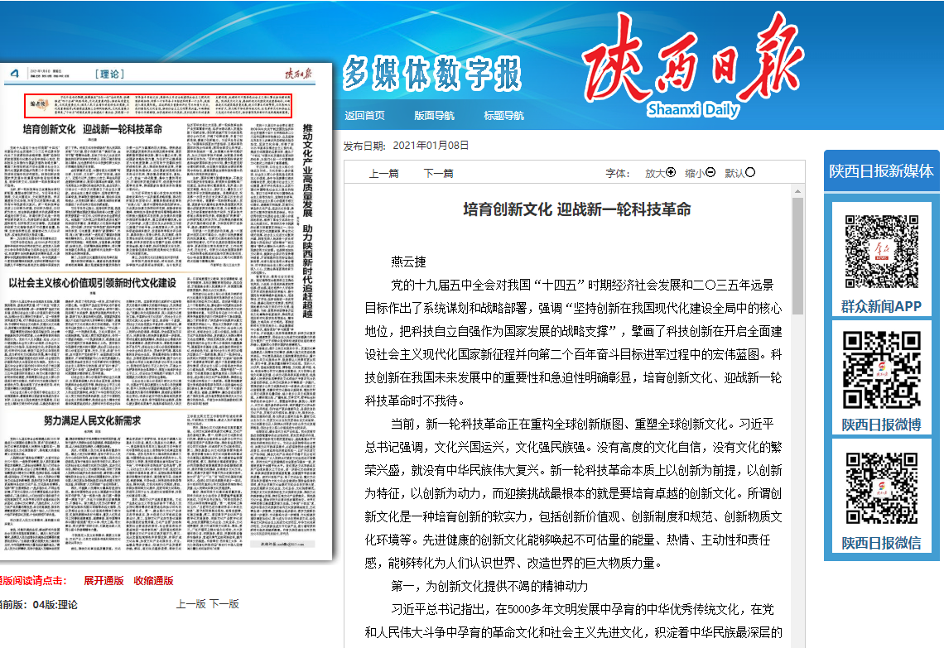Open 标题导航 headline navigation menu

503,116
